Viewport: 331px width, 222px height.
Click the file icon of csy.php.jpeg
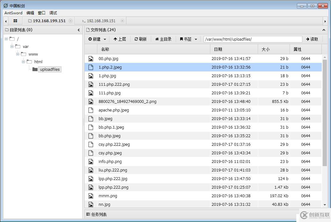(x=91, y=153)
